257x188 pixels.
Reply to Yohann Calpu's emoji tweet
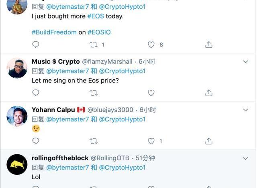36,141
